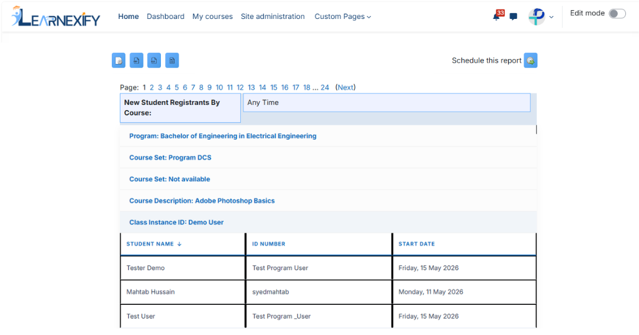
Task: Sort by Student Name column header
Action: tap(150, 244)
